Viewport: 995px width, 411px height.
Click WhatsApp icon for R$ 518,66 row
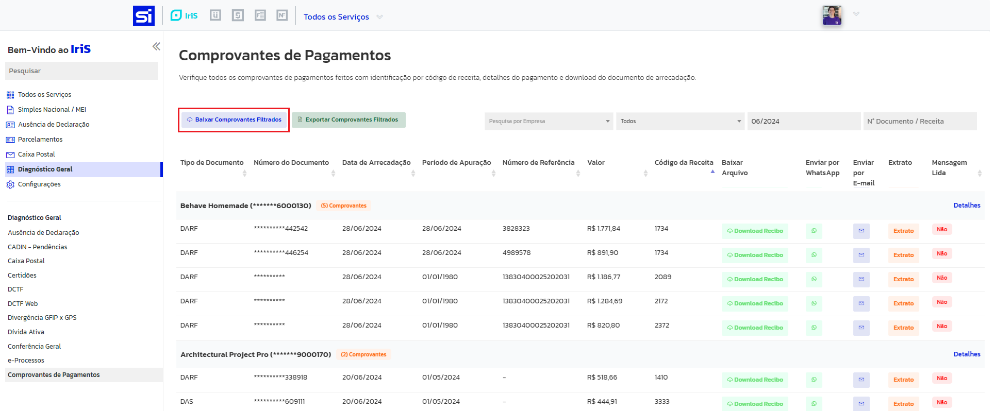click(x=814, y=380)
